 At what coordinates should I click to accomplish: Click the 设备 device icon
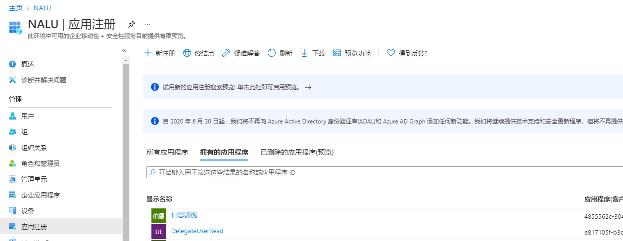(13, 211)
